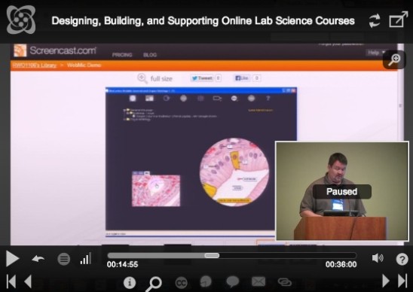
Task: Zoom the slide with magnifier plus
Action: (394, 59)
